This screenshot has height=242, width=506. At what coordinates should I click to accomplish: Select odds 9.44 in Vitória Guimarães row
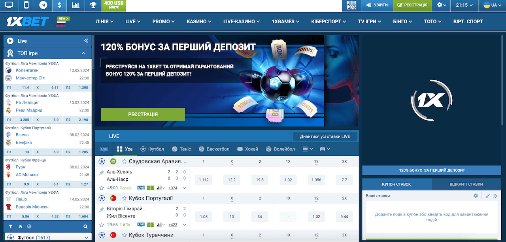(344, 217)
